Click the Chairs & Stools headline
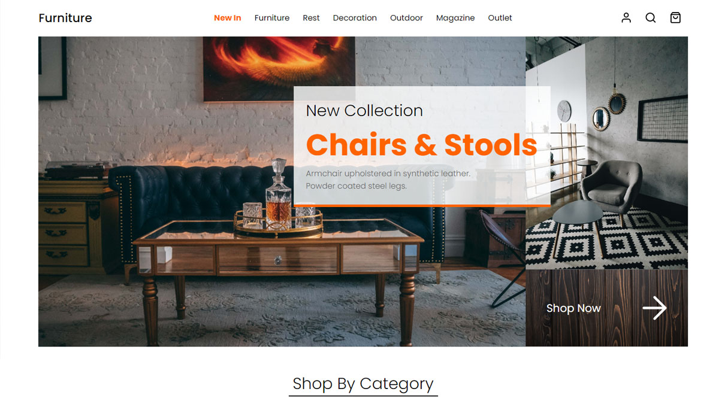Image resolution: width=725 pixels, height=407 pixels. (421, 145)
